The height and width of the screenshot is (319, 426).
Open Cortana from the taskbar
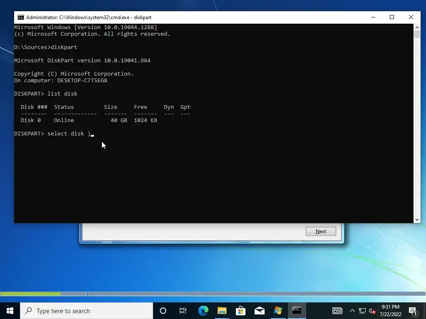(x=163, y=311)
